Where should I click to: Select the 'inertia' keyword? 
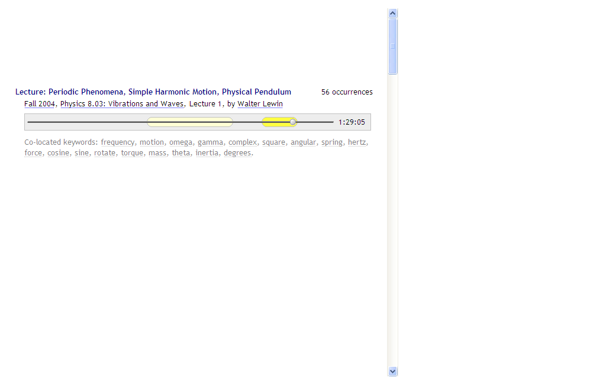207,153
